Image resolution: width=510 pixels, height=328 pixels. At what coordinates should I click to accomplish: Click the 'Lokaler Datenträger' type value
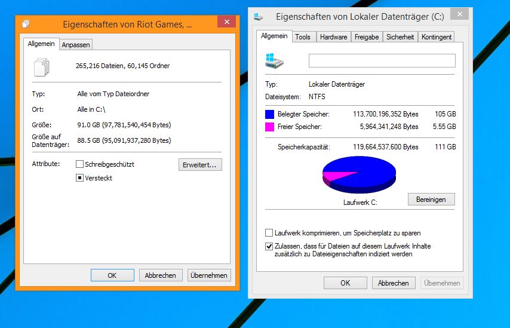pos(337,84)
